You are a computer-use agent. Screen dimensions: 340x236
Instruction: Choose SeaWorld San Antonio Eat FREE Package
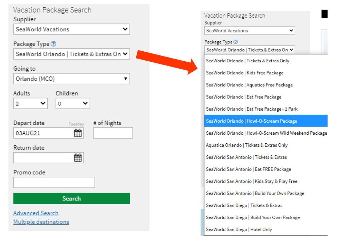[248, 169]
